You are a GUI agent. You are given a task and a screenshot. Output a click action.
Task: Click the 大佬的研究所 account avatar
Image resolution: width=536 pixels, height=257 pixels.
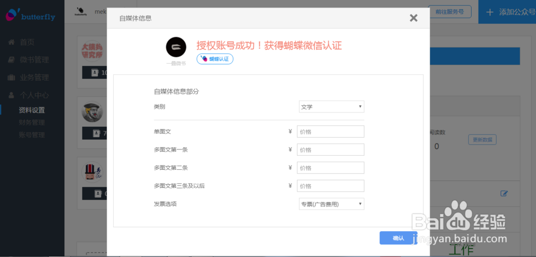click(x=92, y=51)
